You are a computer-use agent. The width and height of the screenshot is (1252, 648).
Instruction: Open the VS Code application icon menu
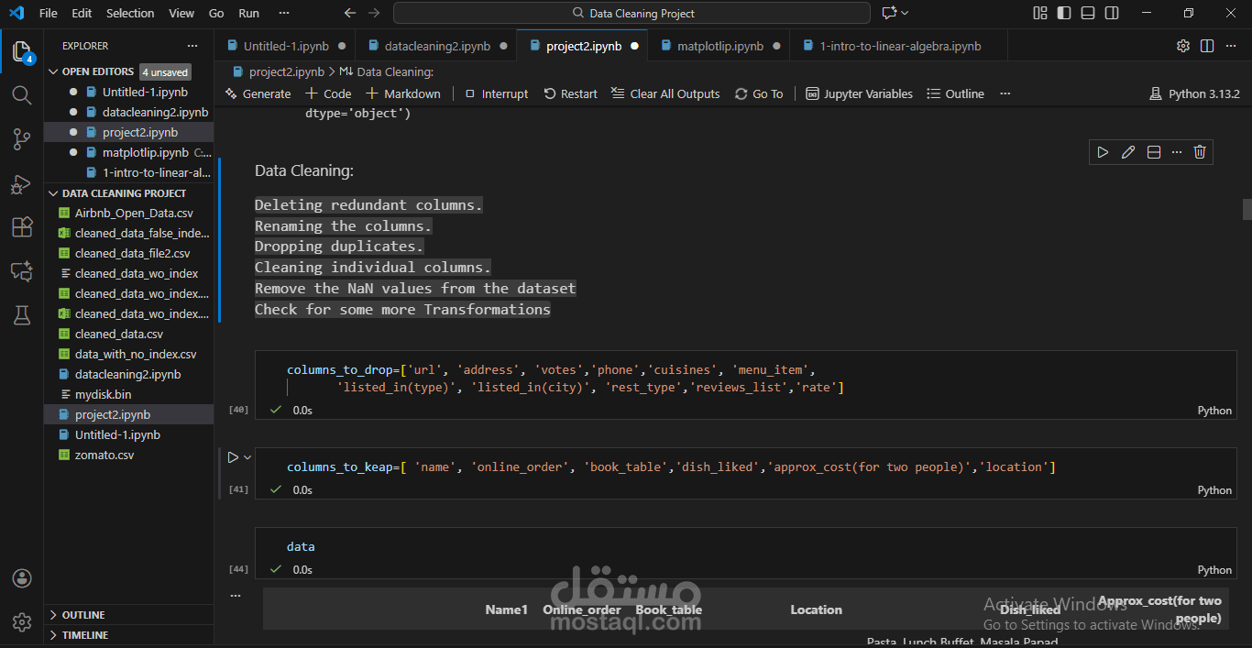(16, 13)
